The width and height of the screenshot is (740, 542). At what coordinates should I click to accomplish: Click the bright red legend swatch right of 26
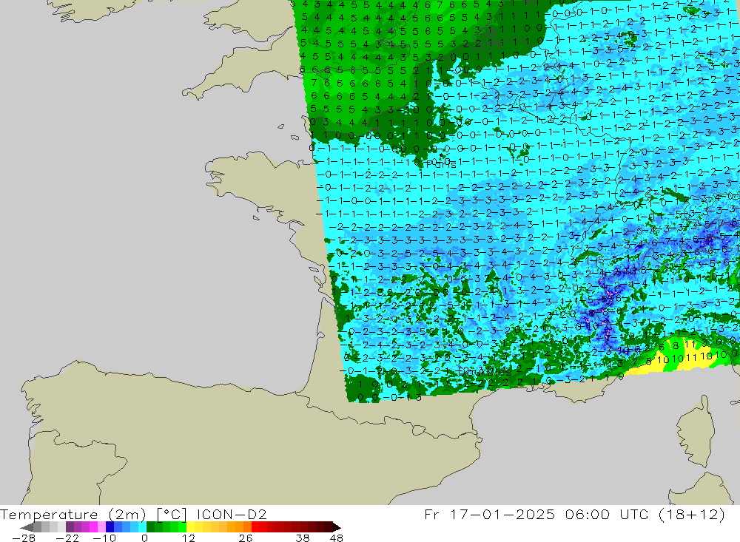(x=255, y=527)
